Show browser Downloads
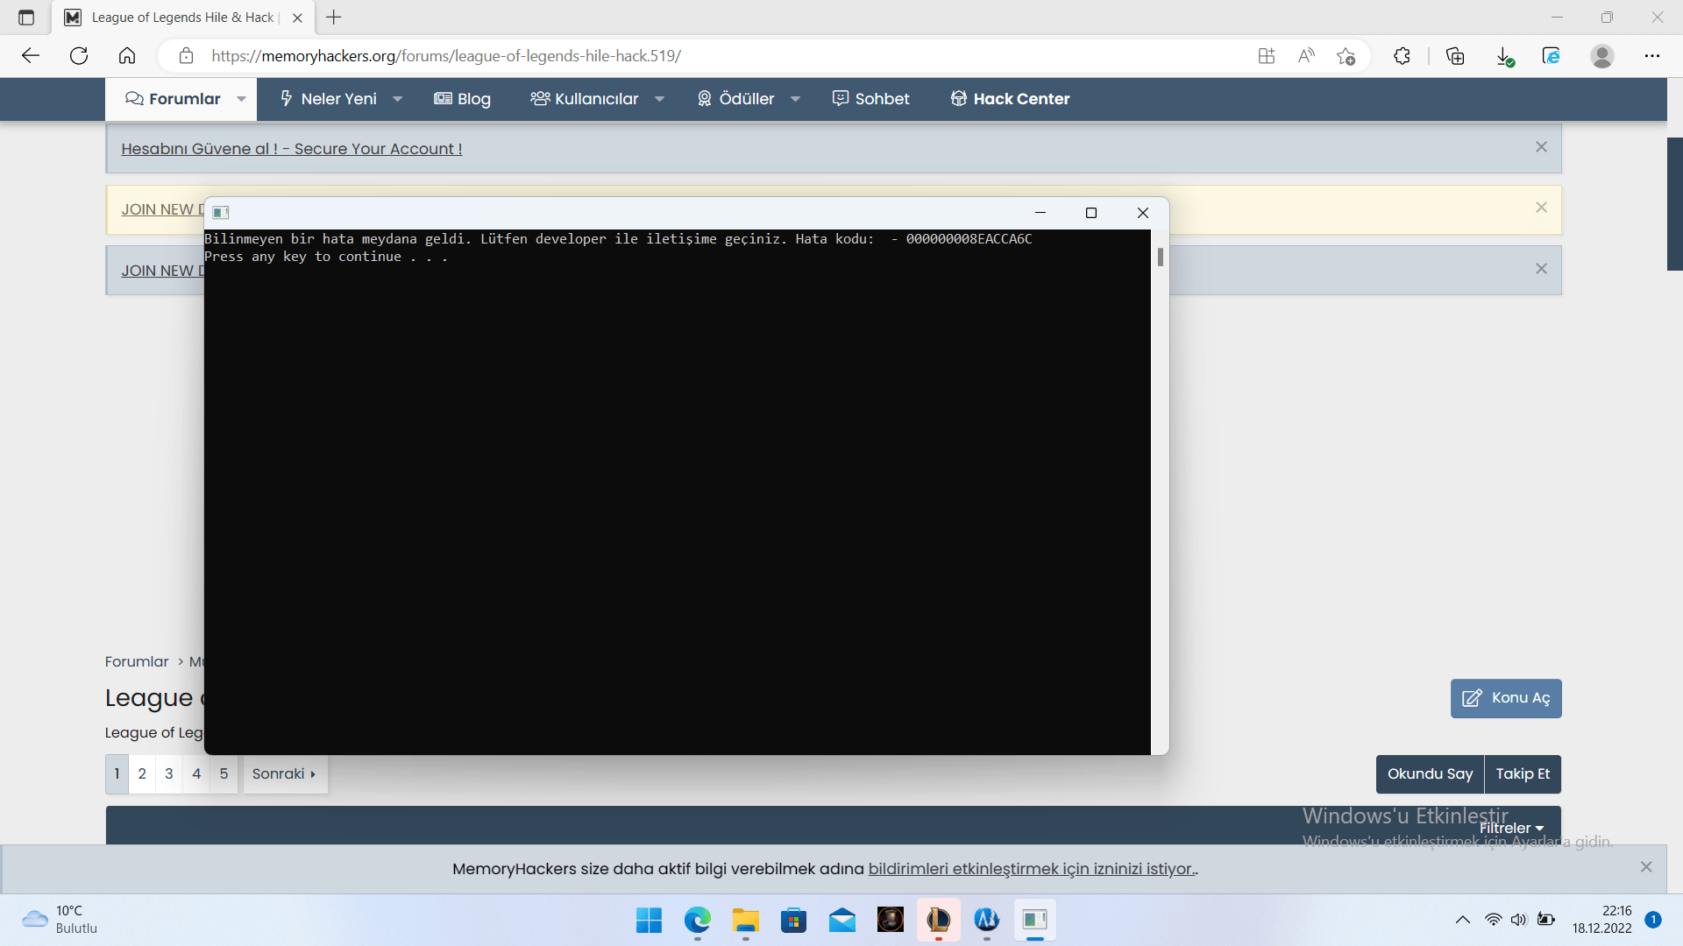Screen dimensions: 1683x946 (x=1504, y=56)
